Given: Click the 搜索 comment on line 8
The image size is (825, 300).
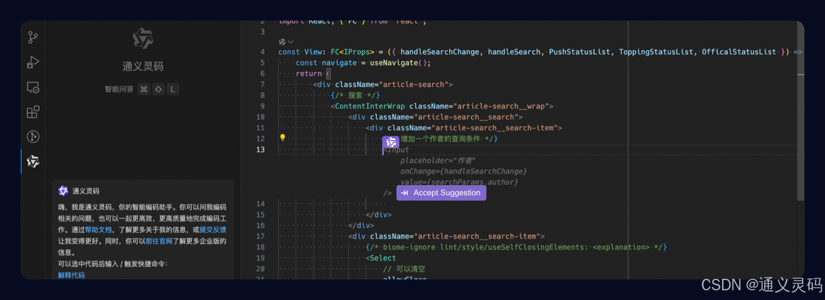Looking at the screenshot, I should 355,95.
